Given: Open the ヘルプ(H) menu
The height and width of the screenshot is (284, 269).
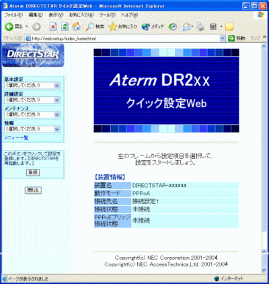Looking at the screenshot, I should [129, 15].
